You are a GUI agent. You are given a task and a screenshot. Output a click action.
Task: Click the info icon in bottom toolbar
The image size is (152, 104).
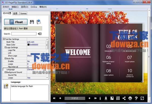(100, 98)
